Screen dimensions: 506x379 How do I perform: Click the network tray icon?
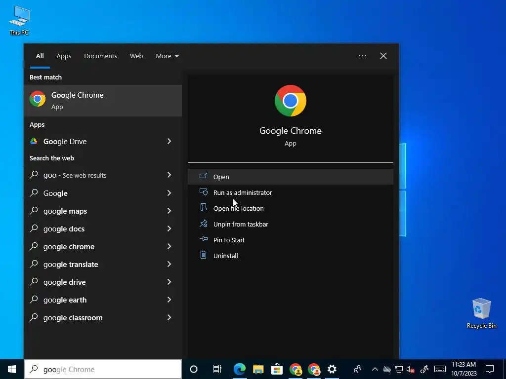(399, 369)
